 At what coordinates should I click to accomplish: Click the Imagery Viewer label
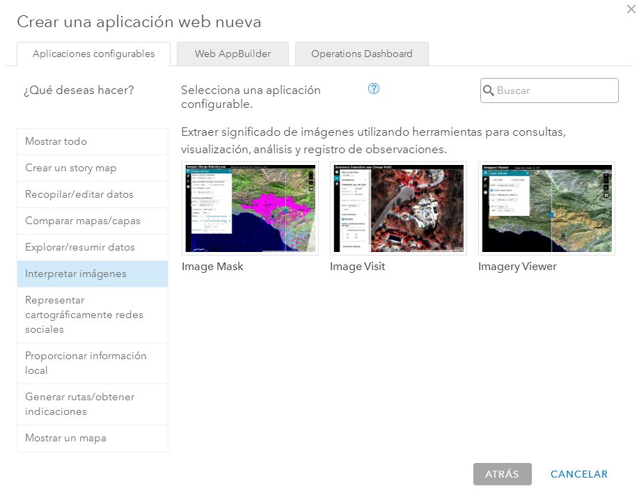[517, 267]
